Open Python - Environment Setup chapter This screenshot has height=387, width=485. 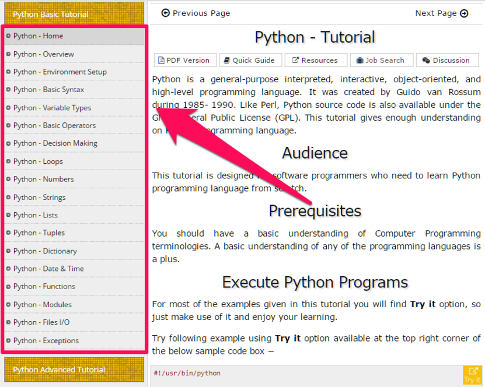click(x=75, y=72)
